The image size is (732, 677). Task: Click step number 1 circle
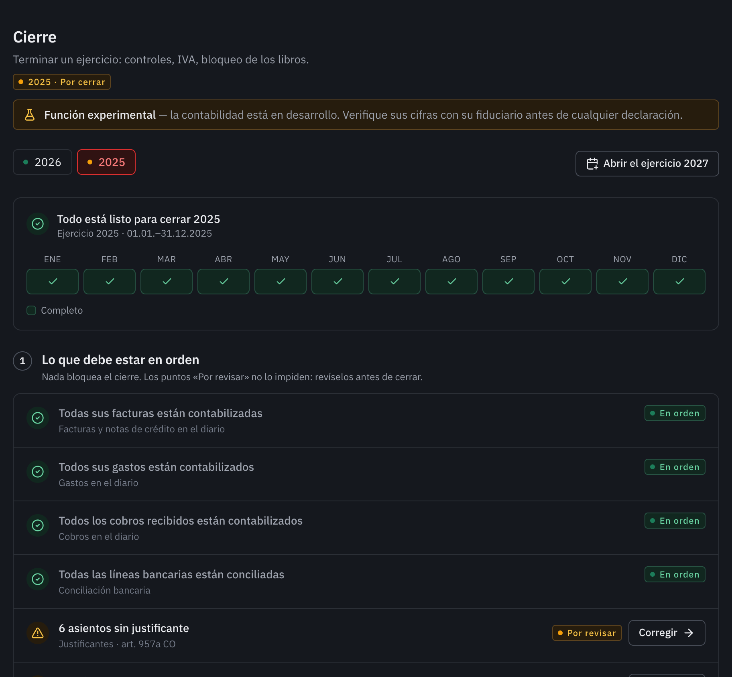(22, 361)
